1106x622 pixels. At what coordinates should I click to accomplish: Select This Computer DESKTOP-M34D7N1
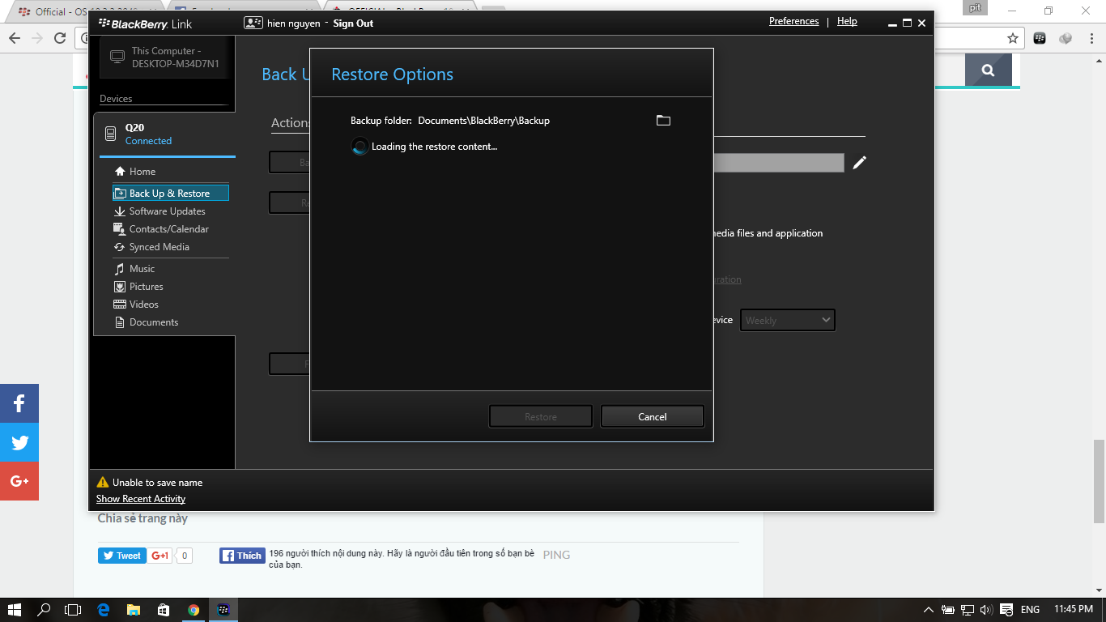coord(164,58)
